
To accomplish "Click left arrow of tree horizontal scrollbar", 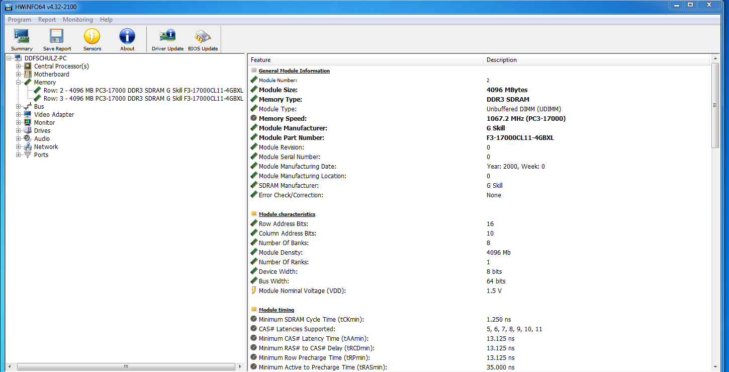I will [10, 367].
